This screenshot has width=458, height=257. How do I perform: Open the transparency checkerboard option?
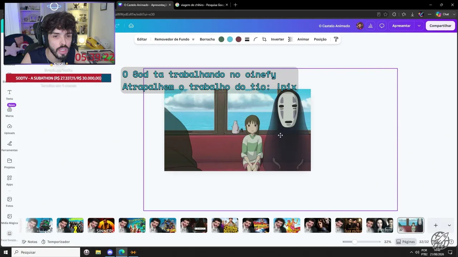290,39
